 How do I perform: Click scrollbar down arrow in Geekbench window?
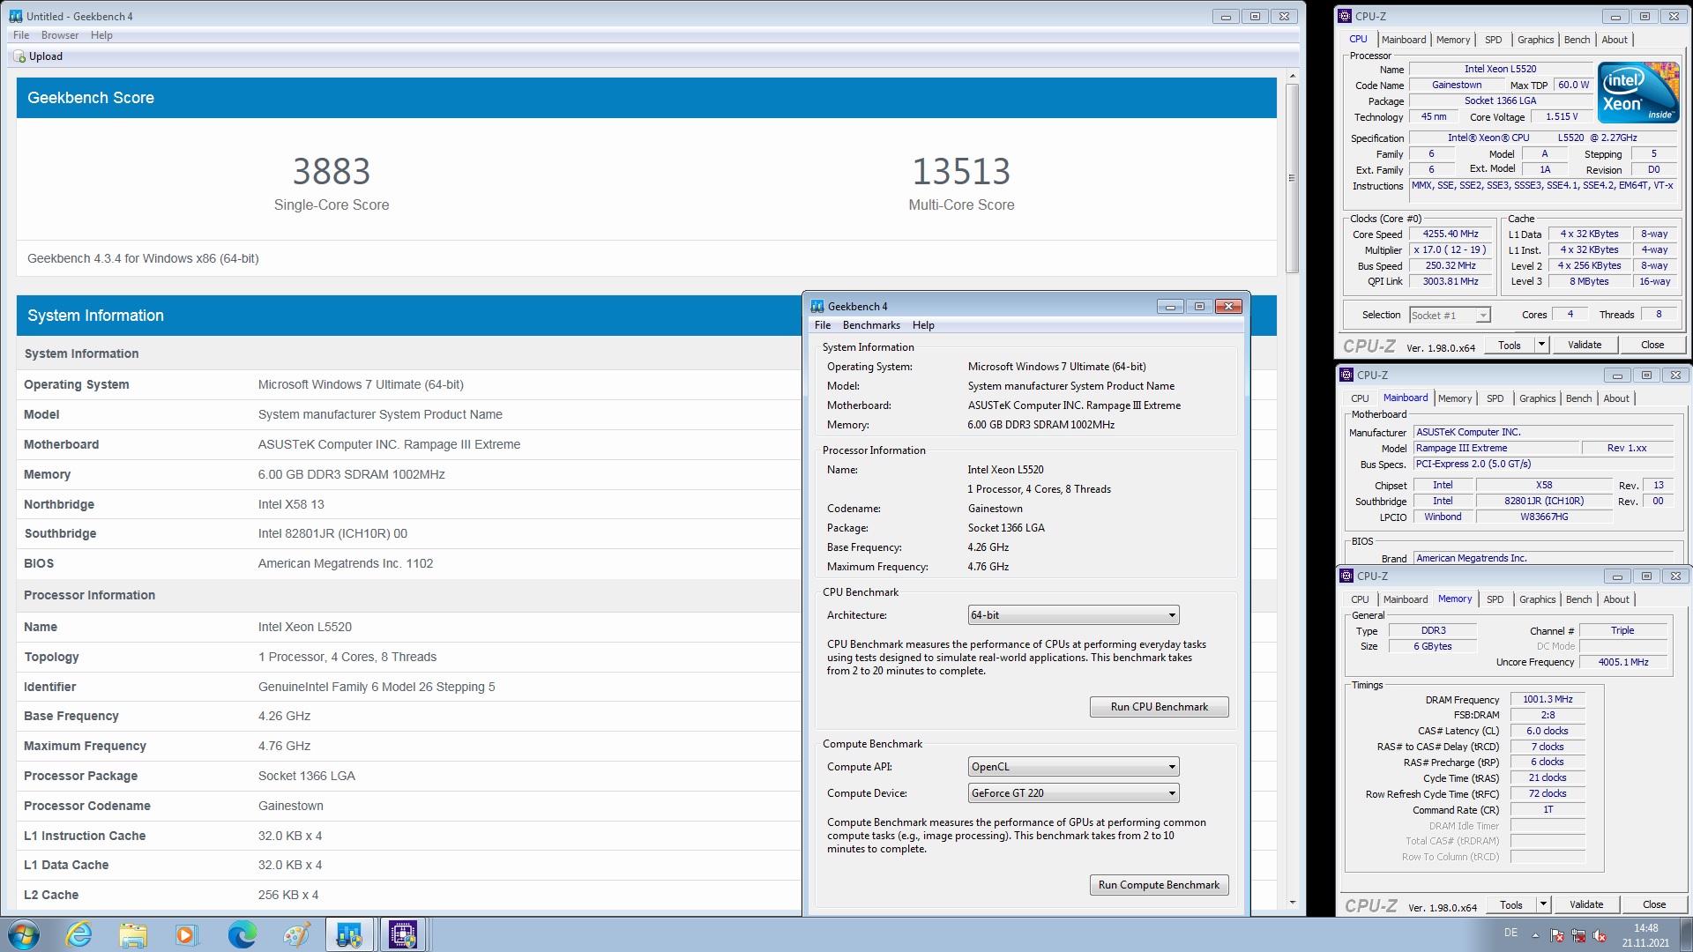click(x=1292, y=903)
